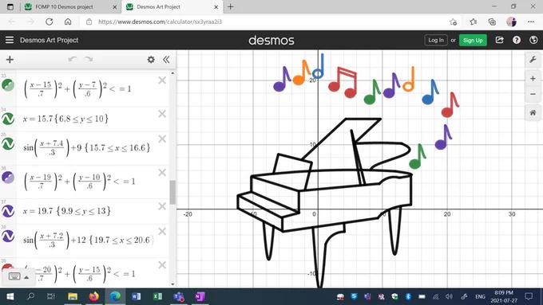Open vertical tabs actions menu
Image resolution: width=543 pixels, height=305 pixels.
10,7
